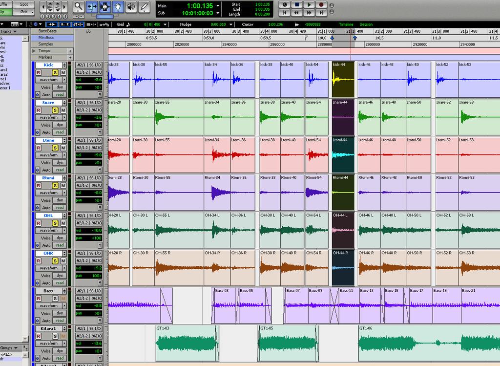Image resolution: width=500 pixels, height=366 pixels.
Task: Select the Scrubber speaker tool
Action: [x=131, y=7]
